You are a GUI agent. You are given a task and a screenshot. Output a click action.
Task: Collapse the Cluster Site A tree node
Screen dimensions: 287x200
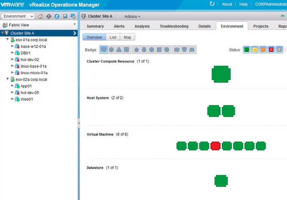click(x=3, y=33)
